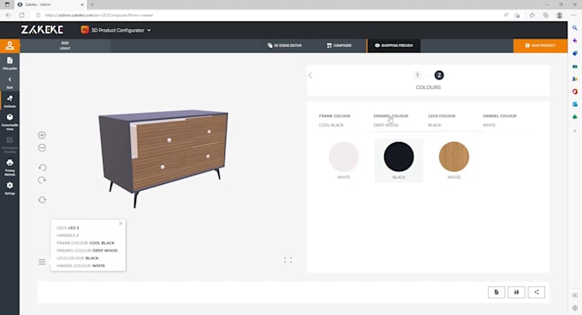The height and width of the screenshot is (315, 582).
Task: Open Customizable Areas in the sidebar
Action: [x=9, y=122]
